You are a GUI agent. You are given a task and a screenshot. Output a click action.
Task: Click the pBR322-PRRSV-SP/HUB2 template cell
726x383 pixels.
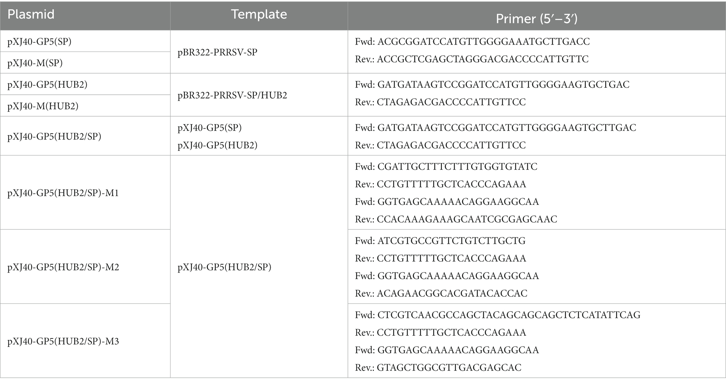pos(232,95)
